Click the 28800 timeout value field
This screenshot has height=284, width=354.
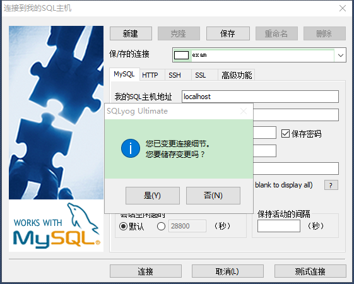pyautogui.click(x=187, y=226)
